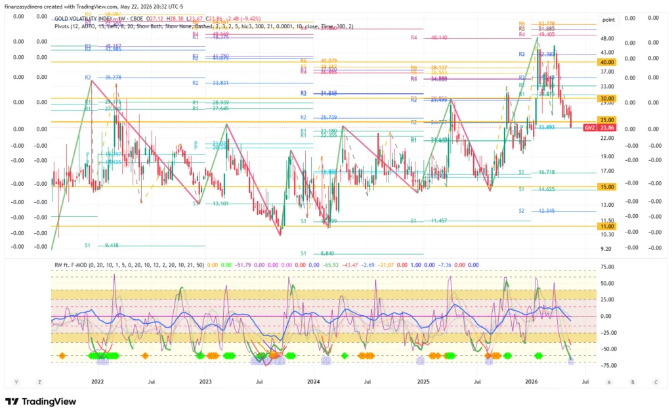Click the circular A axis icon
Viewport: 672px width, 415px height.
[x=609, y=382]
